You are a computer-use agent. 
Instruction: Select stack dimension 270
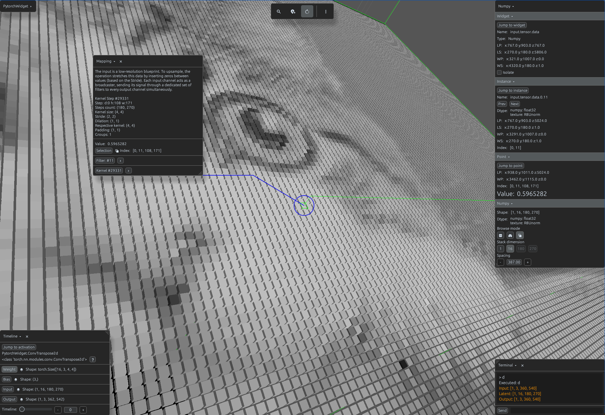click(x=533, y=249)
